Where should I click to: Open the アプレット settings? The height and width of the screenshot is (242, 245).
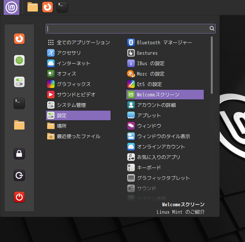click(165, 115)
